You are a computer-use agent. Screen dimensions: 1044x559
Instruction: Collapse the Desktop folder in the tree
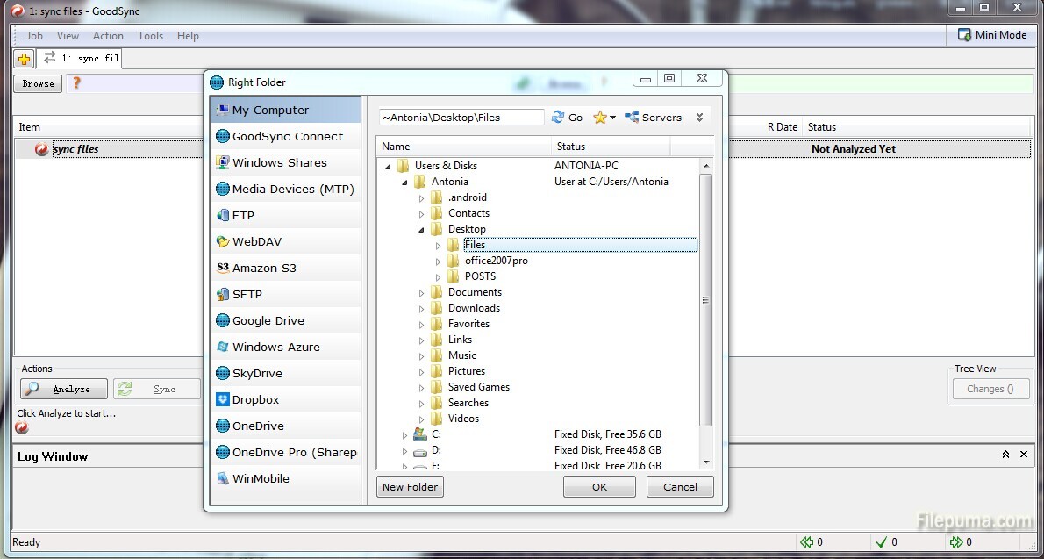click(x=421, y=229)
